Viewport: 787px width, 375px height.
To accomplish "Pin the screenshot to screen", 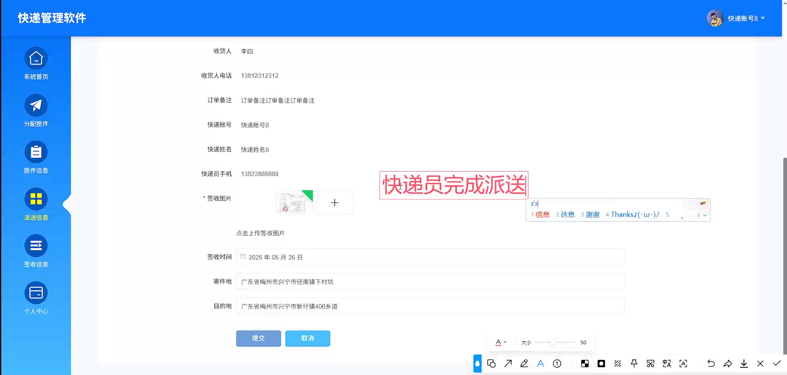I will pyautogui.click(x=634, y=364).
